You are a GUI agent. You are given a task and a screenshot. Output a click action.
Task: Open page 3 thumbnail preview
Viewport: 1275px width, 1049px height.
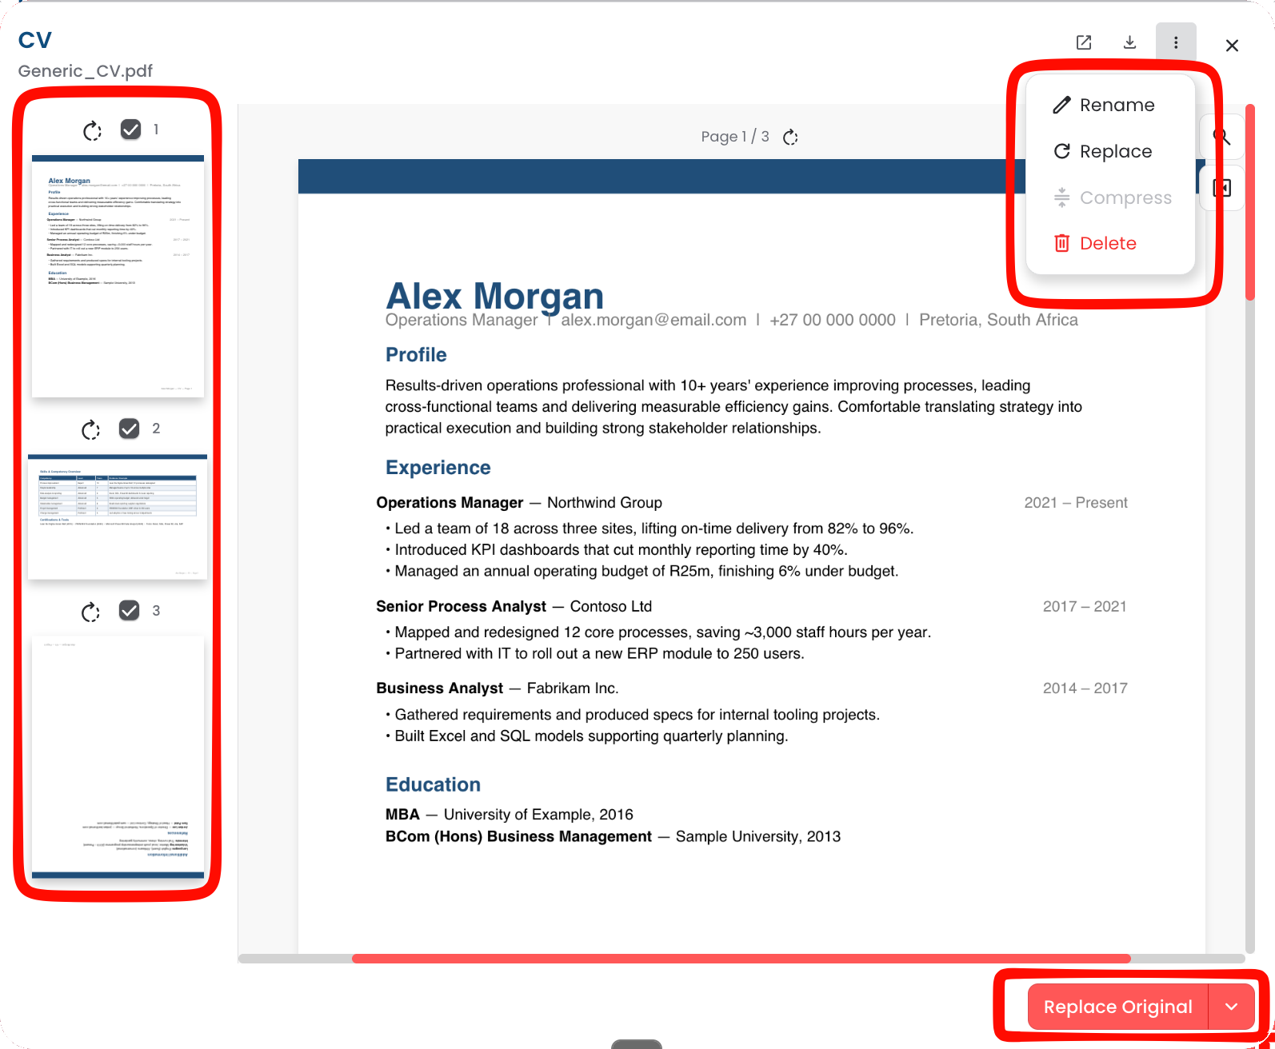coord(118,757)
